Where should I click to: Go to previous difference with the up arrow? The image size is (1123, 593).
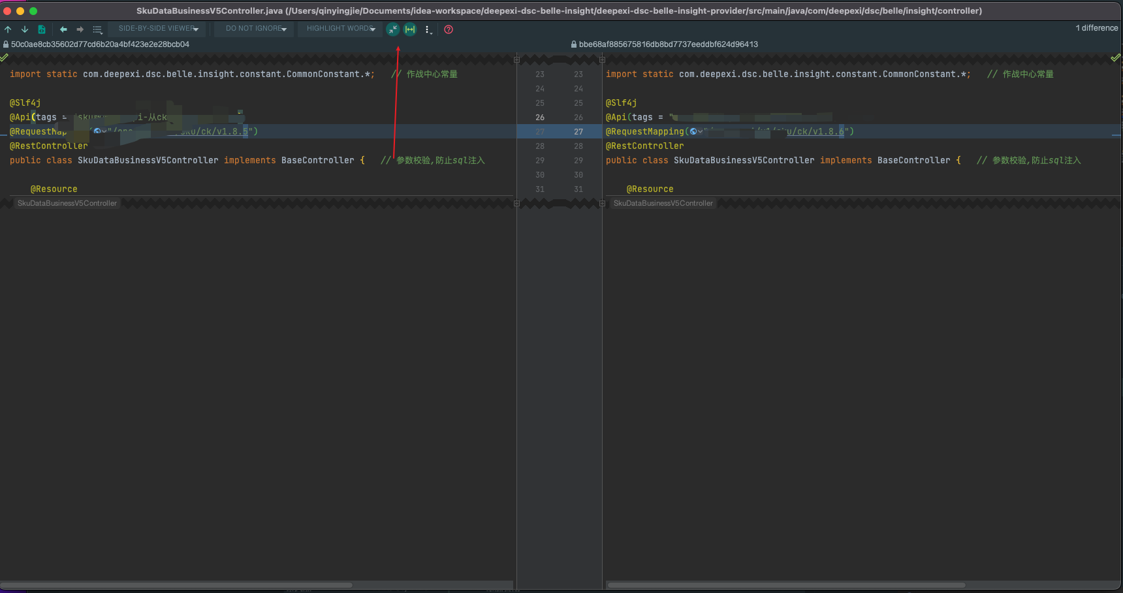[8, 29]
